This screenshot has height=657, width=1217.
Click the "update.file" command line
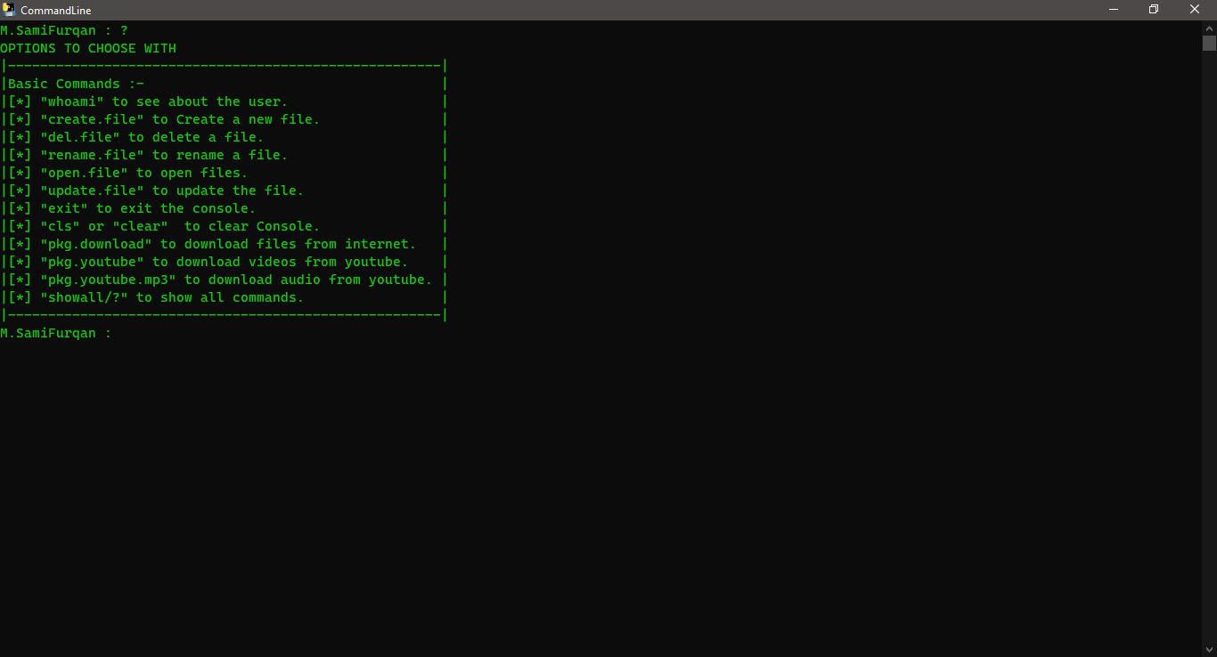point(156,191)
